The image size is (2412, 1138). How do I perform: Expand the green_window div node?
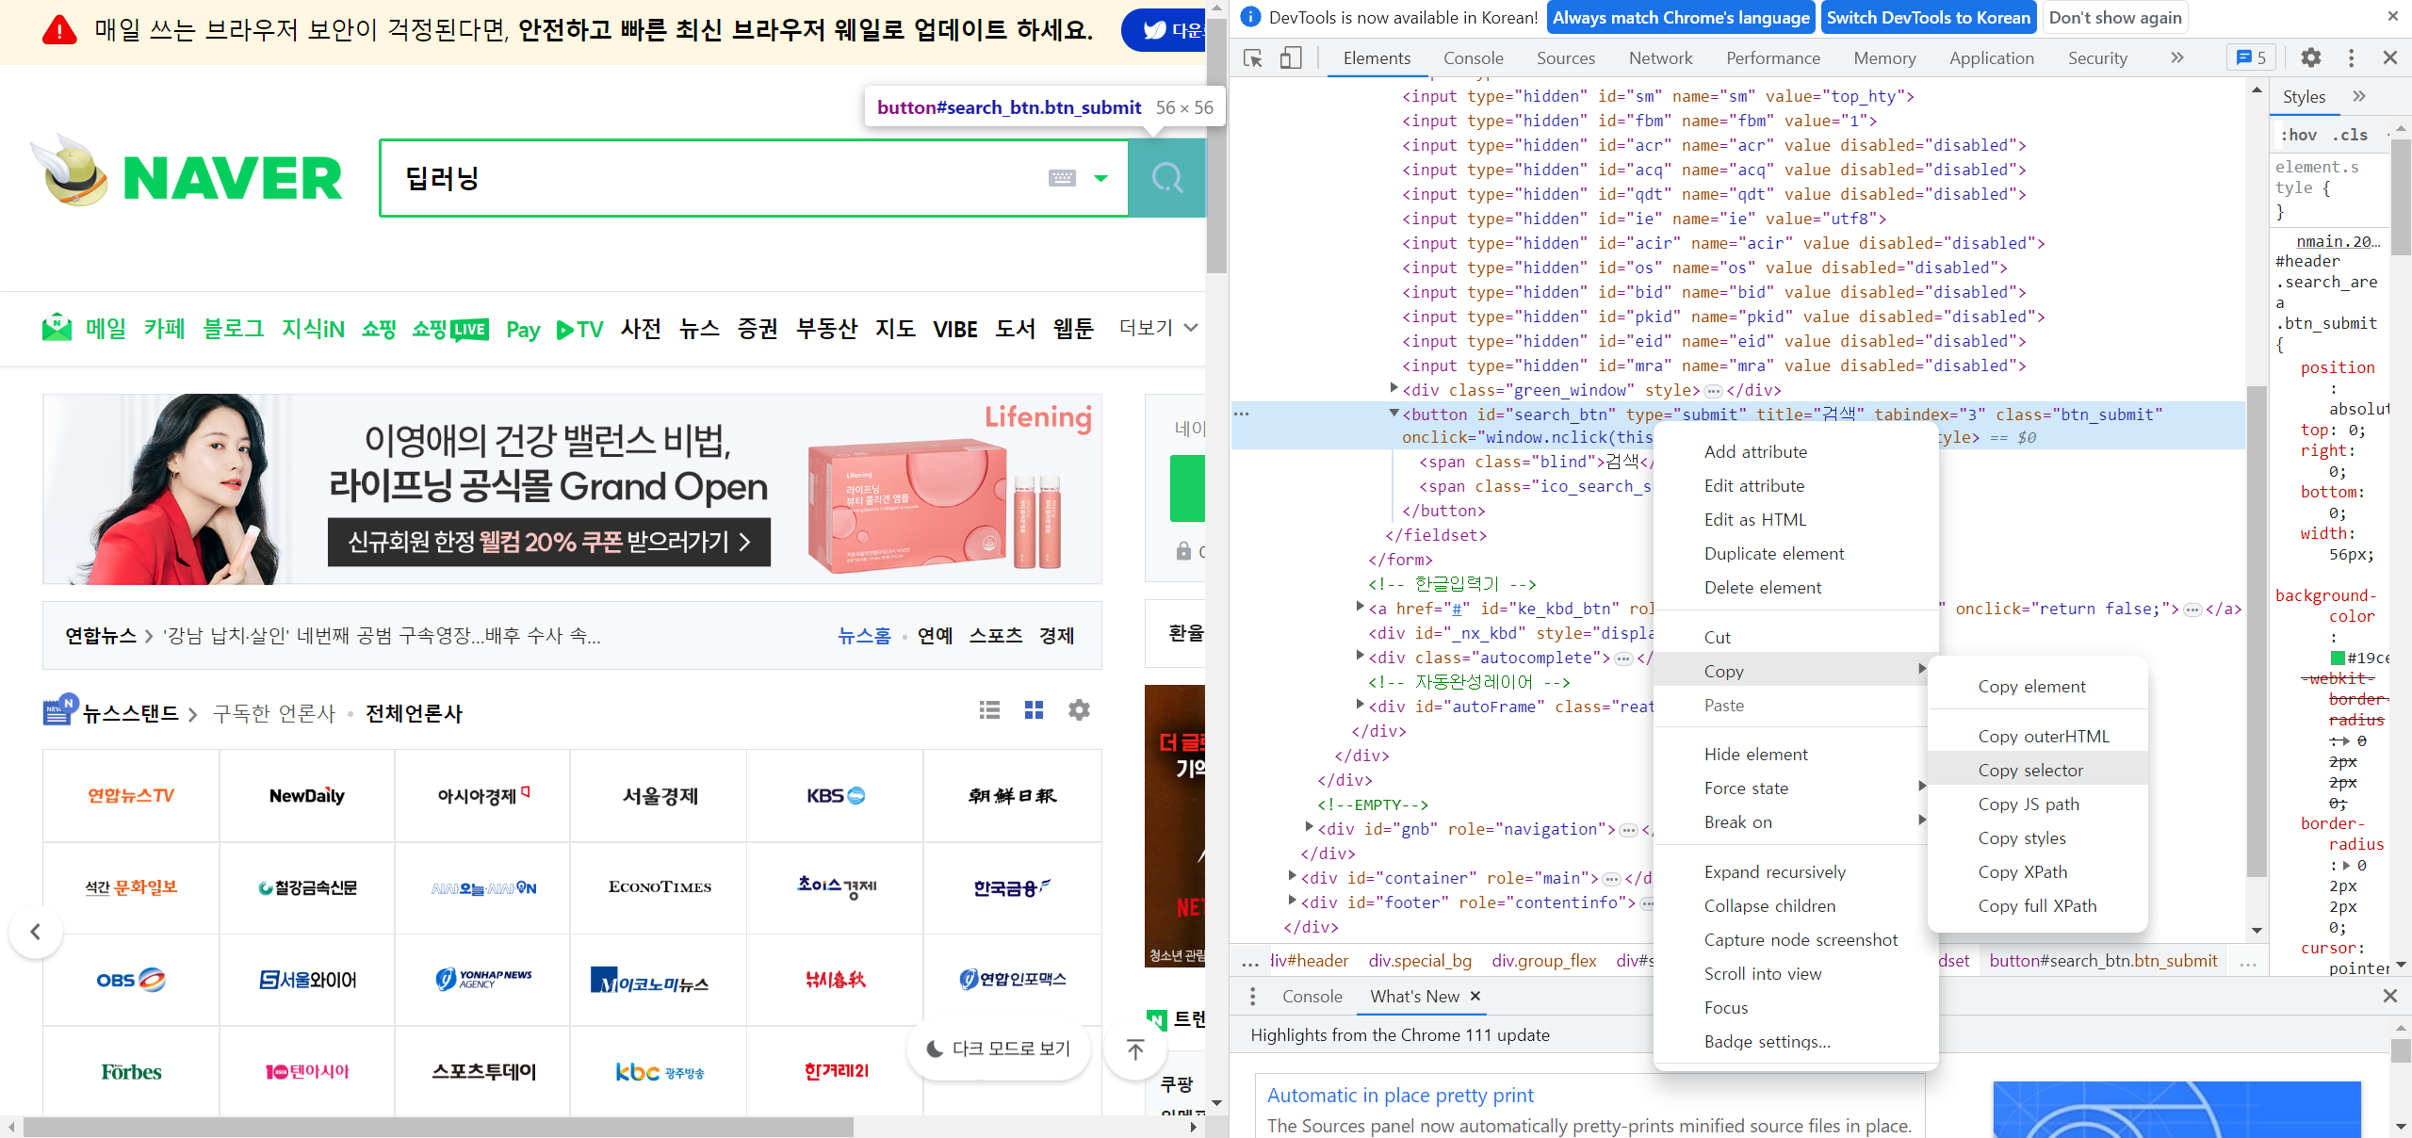pyautogui.click(x=1393, y=388)
